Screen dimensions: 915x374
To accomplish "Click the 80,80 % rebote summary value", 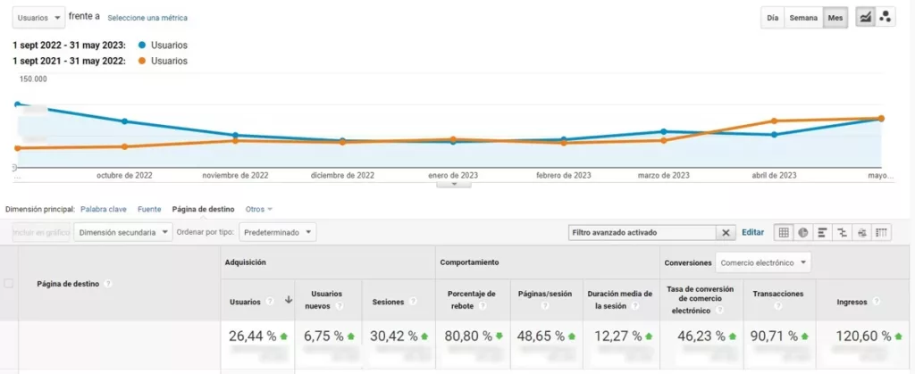I will point(469,337).
